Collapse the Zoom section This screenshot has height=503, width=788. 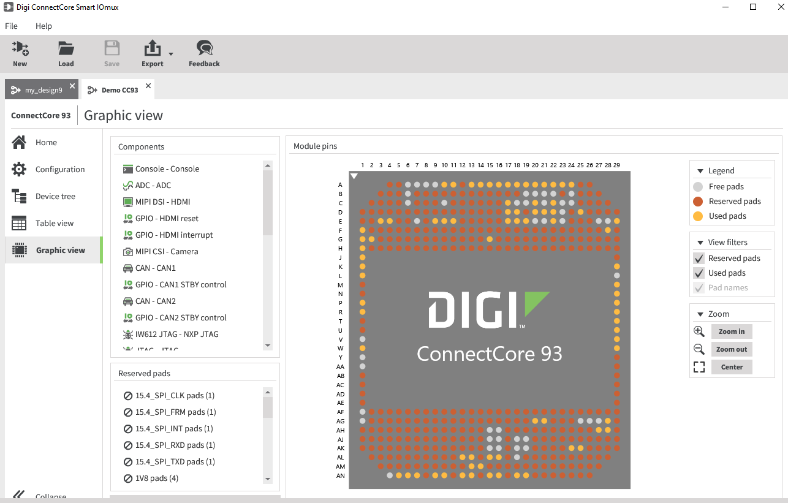[699, 314]
